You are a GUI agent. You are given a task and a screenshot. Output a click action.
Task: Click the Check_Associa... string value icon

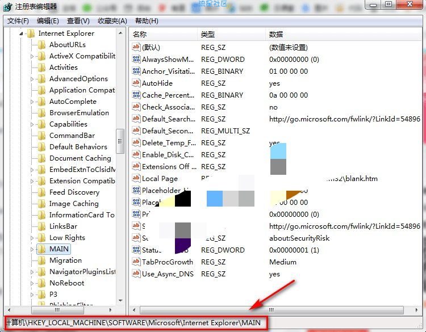136,107
